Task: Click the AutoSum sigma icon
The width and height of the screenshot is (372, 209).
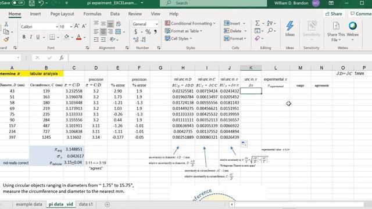Action: click(257, 23)
